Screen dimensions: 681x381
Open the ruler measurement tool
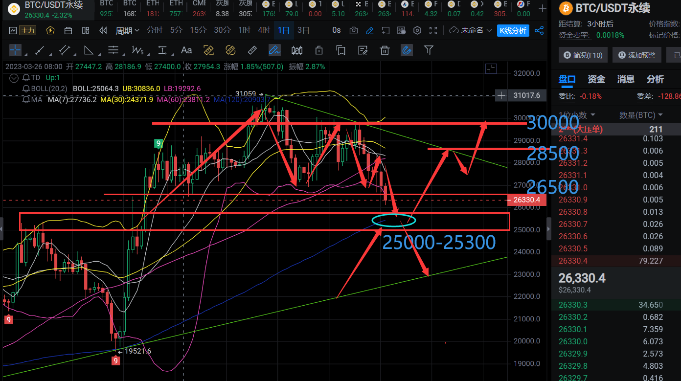[x=252, y=50]
